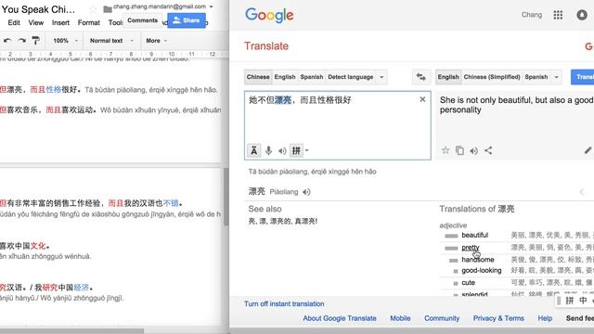Open the folder icon beside the document title
The width and height of the screenshot is (594, 334).
point(108,9)
